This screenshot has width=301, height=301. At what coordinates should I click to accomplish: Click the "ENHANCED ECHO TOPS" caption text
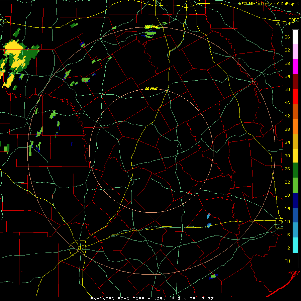tap(117, 299)
